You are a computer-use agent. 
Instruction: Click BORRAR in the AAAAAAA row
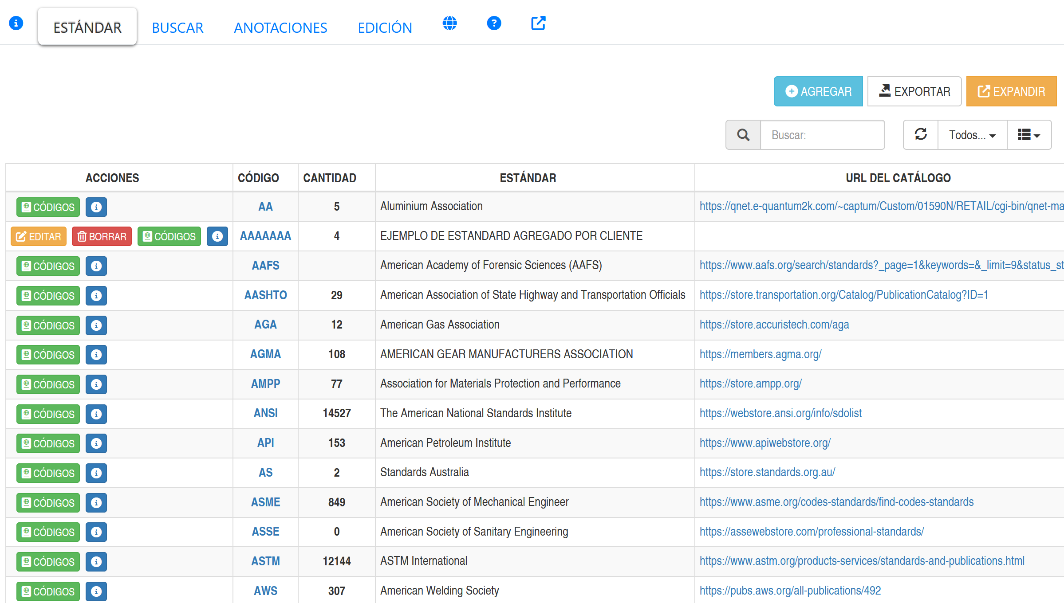(x=102, y=236)
